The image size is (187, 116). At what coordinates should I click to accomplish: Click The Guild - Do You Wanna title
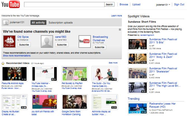click(x=101, y=85)
